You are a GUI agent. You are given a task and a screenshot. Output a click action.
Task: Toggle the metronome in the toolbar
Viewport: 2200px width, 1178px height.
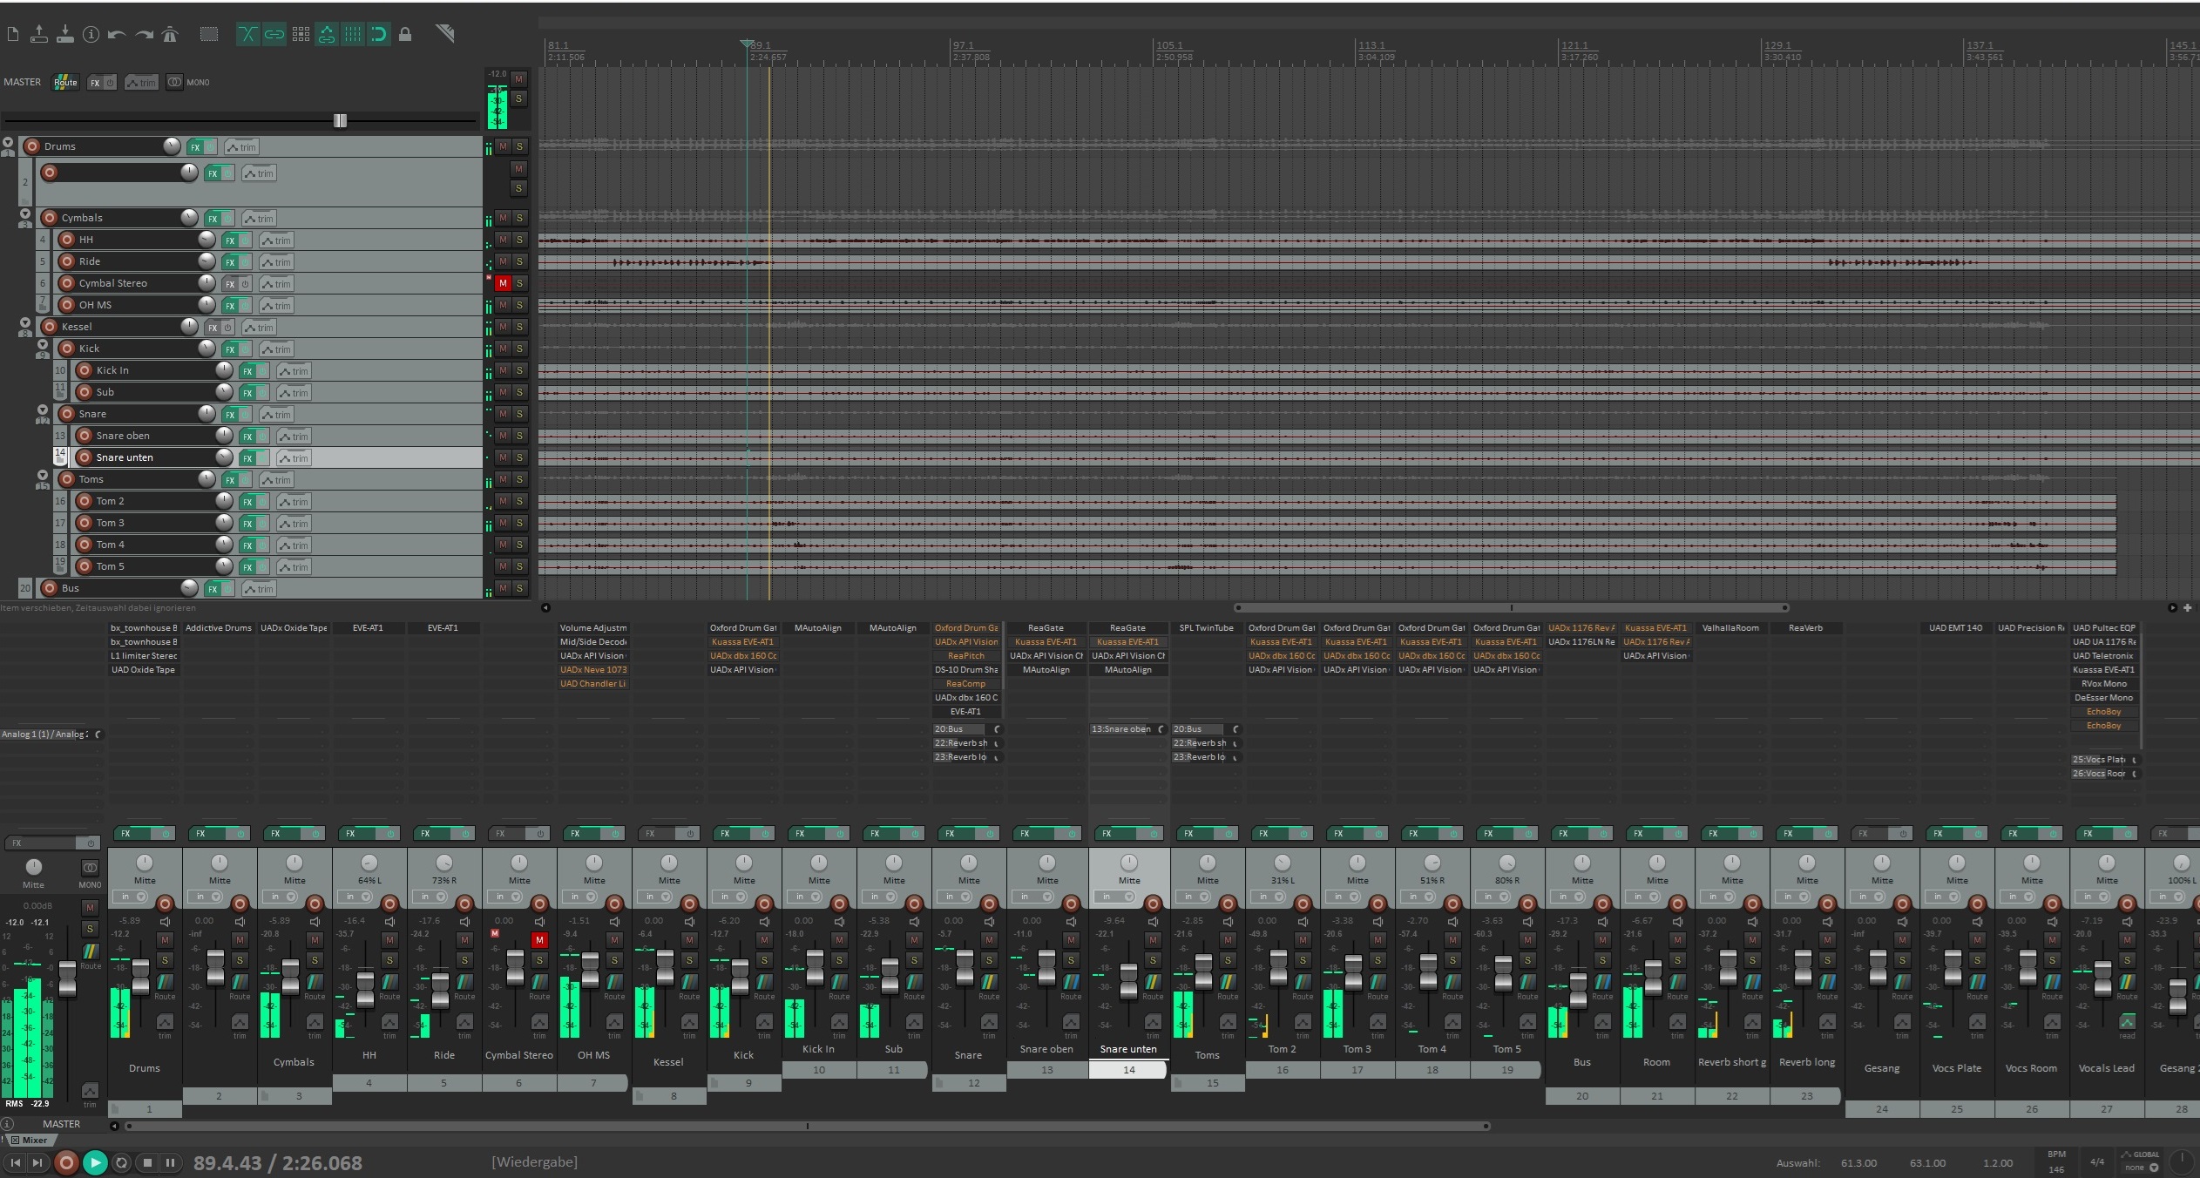click(x=171, y=35)
